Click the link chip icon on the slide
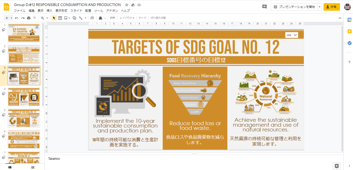 tap(289, 35)
